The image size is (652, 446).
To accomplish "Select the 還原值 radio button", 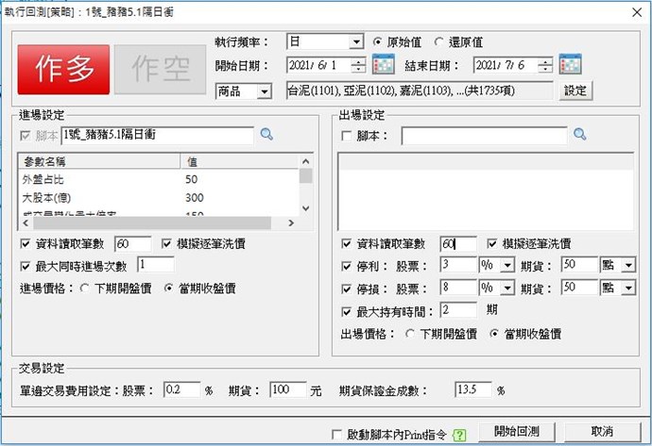I will click(x=438, y=42).
